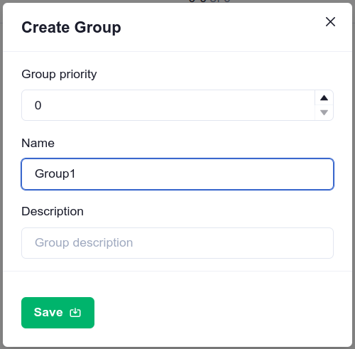Click the 'Create Group' dialog title
Image resolution: width=355 pixels, height=349 pixels.
pos(71,28)
